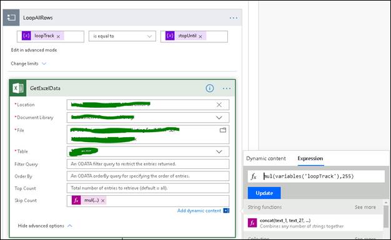This screenshot has width=391, height=240.
Task: Select the concat function entry
Action: 314,223
